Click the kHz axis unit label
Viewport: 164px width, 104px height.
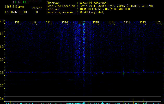pos(2,21)
